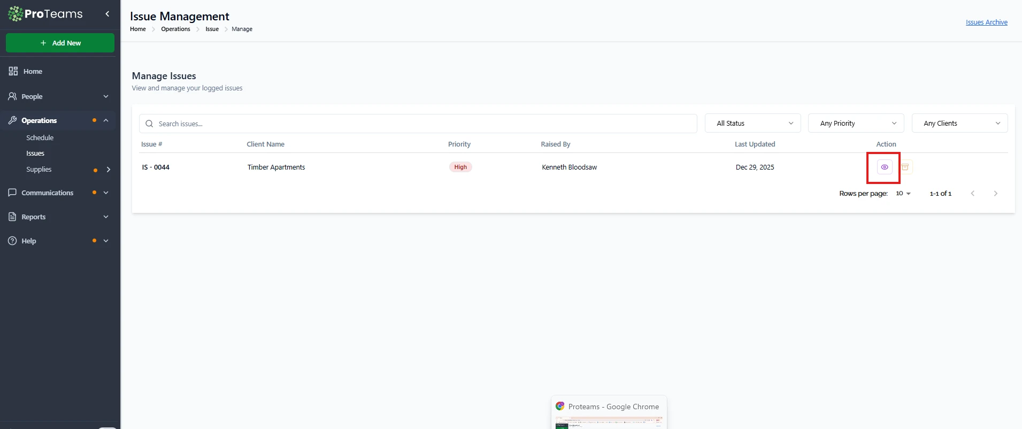This screenshot has height=429, width=1022.
Task: Expand the Supplies submenu
Action: tap(109, 170)
